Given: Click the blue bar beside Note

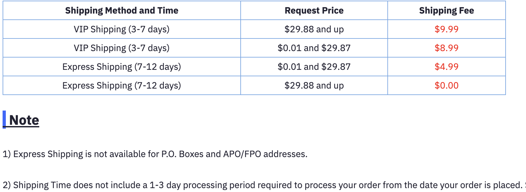Looking at the screenshot, I should [4, 120].
